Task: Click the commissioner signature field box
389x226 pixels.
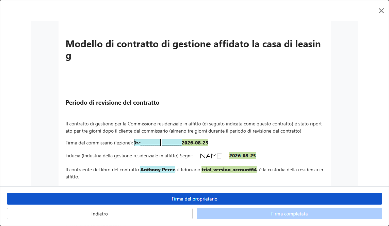Action: [x=147, y=143]
